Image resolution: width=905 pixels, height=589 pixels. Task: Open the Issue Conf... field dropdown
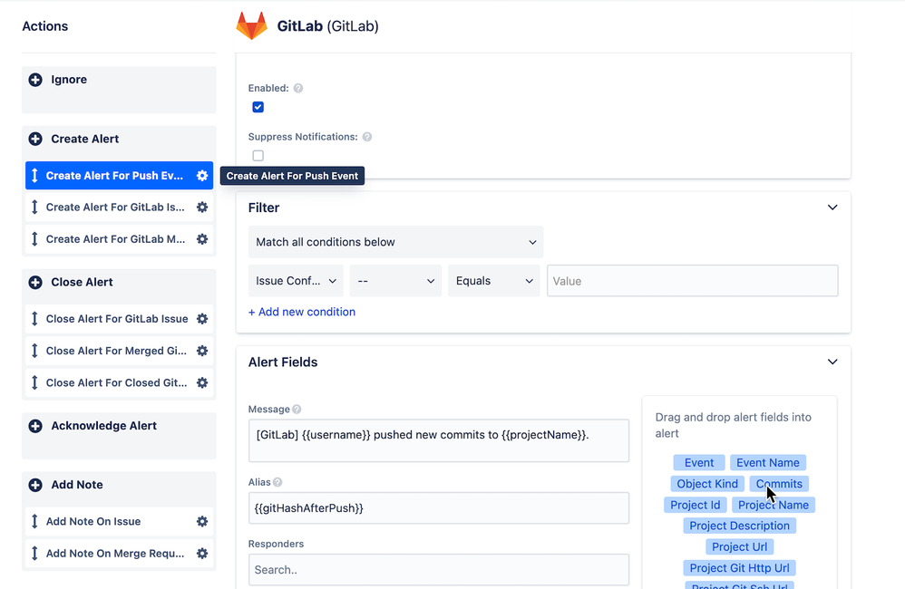[x=297, y=281]
